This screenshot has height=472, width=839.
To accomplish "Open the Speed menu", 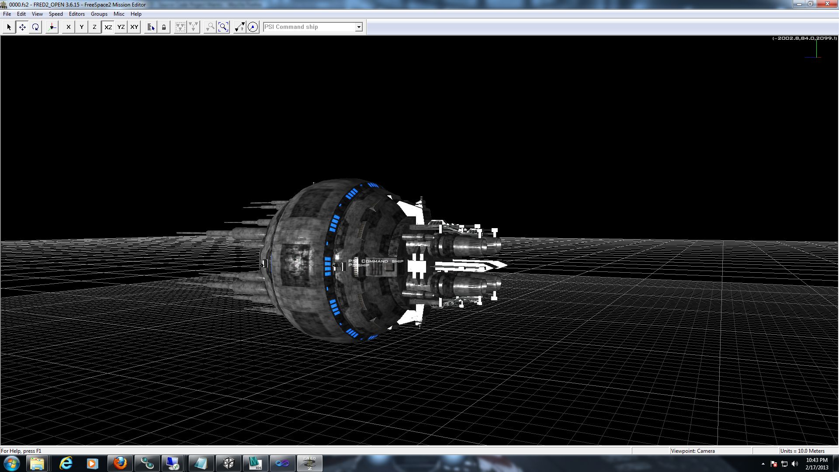I will [55, 14].
